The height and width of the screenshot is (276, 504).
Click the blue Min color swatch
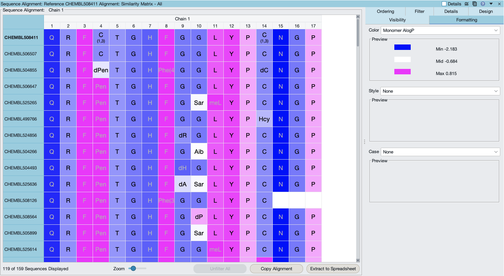[x=403, y=47]
